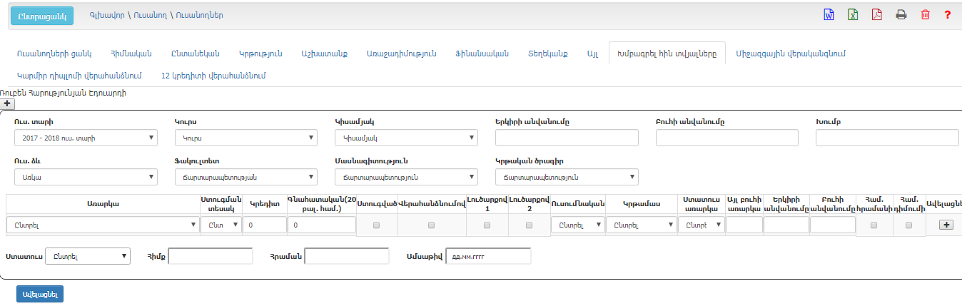Open the Ուս. տարի dropdown

pos(86,138)
